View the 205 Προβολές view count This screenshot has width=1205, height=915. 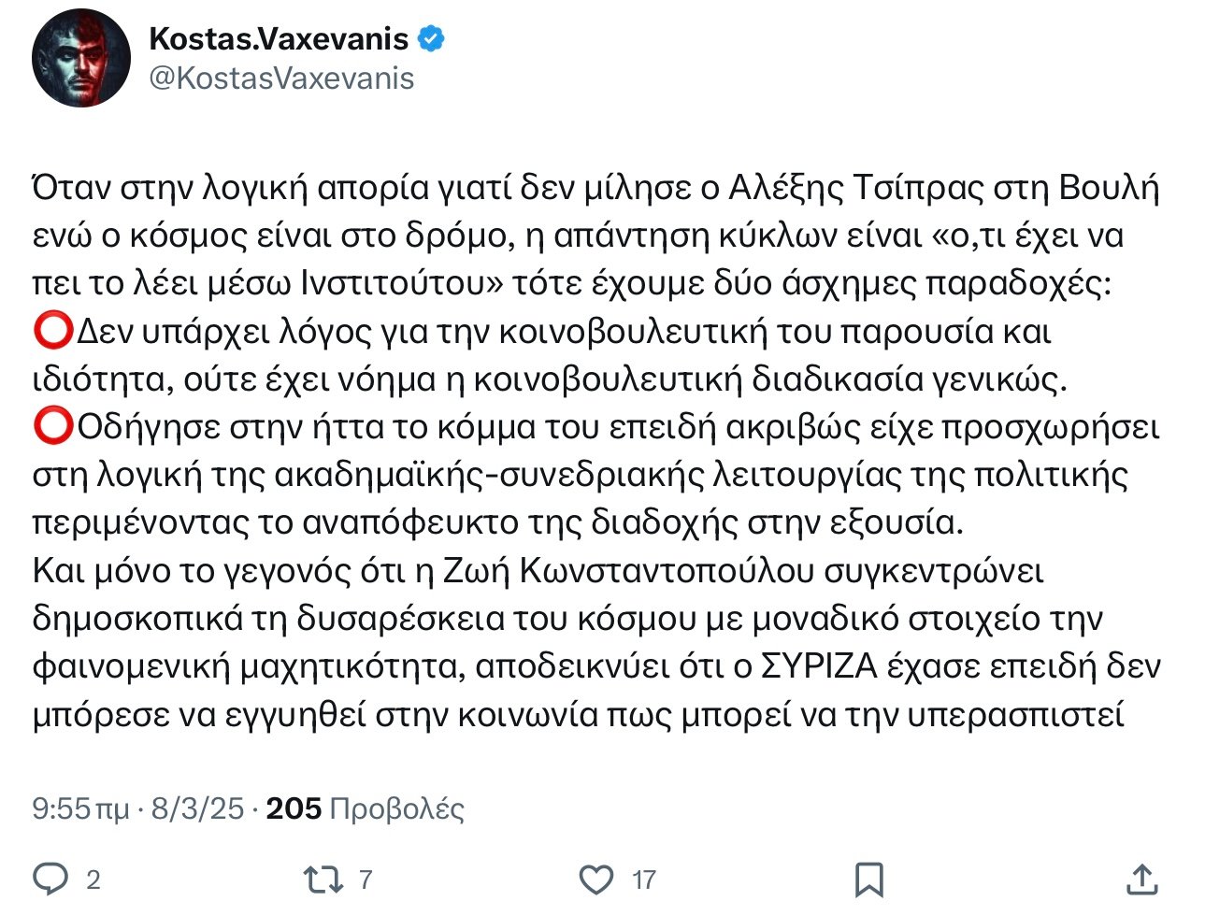coord(366,808)
